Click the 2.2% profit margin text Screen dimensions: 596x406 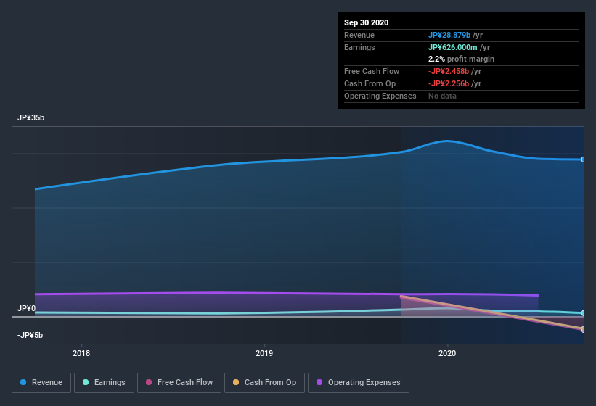461,59
